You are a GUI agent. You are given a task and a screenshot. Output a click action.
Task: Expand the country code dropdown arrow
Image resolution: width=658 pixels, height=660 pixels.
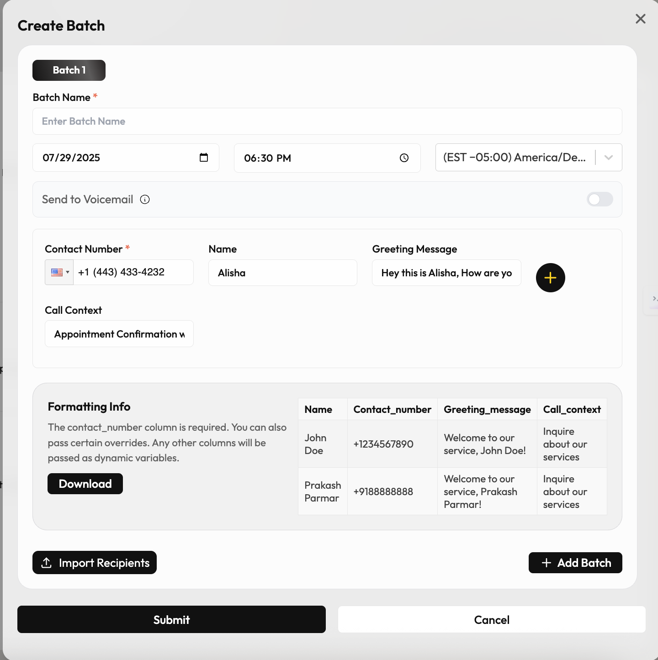pos(67,272)
